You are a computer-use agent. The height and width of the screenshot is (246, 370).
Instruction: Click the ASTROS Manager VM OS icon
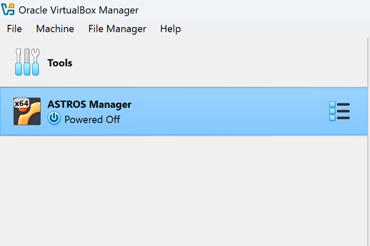coord(27,111)
